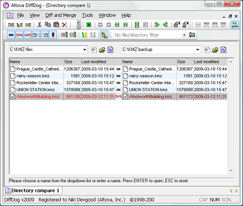Reload right directory icon

pos(223,50)
